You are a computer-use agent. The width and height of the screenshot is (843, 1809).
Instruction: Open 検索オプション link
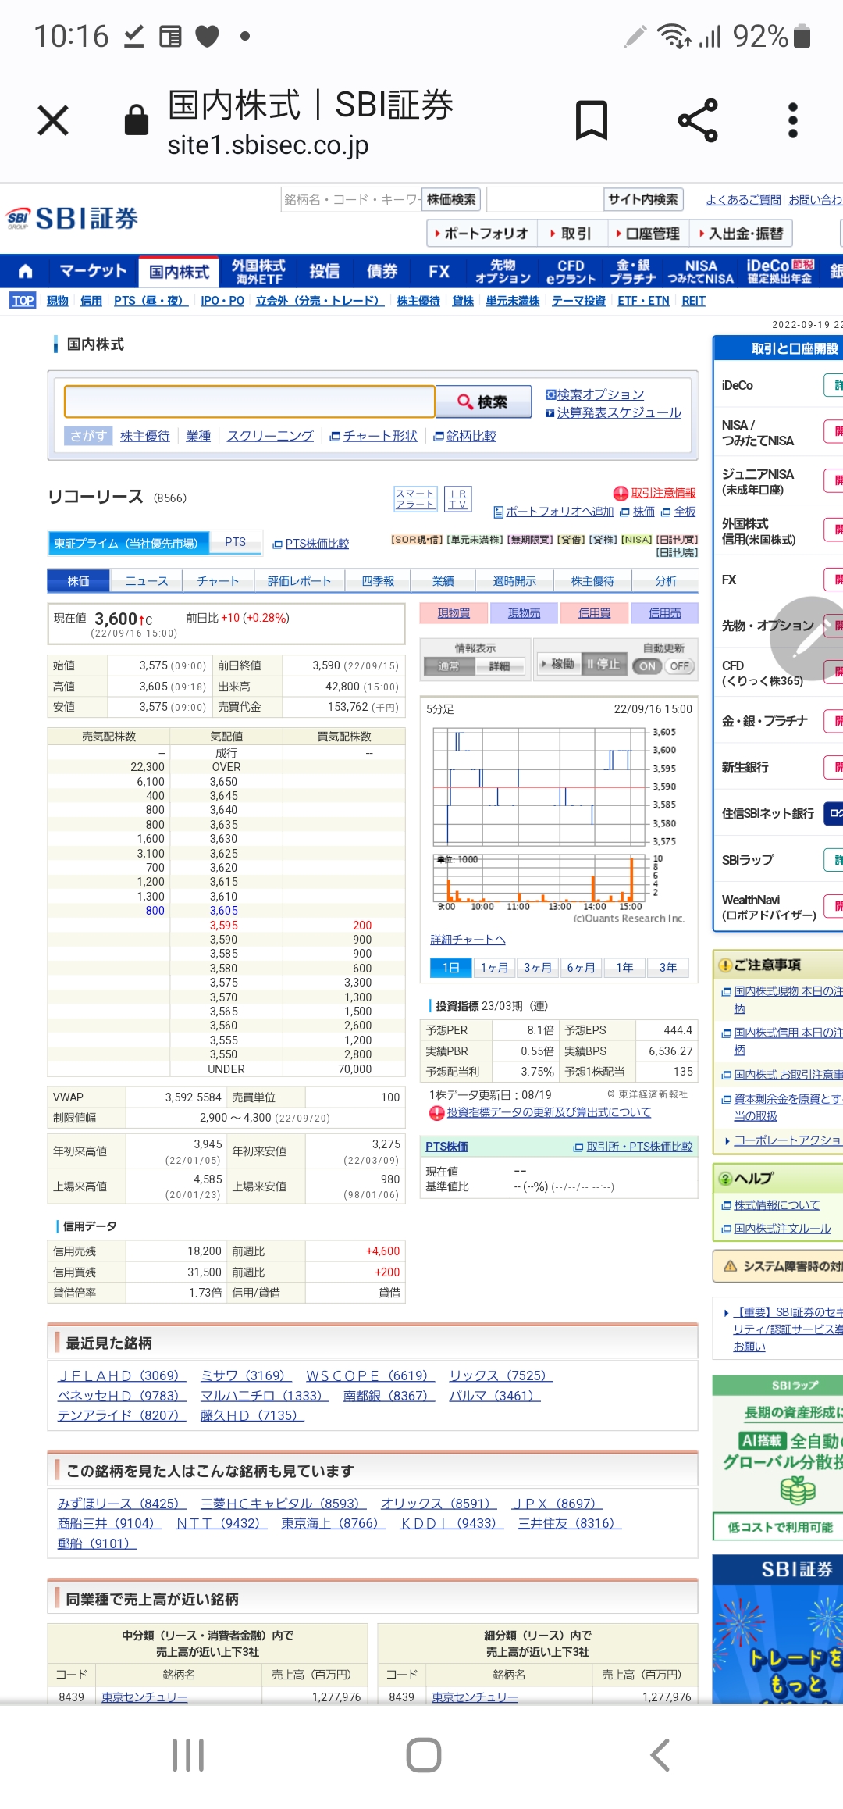point(600,394)
